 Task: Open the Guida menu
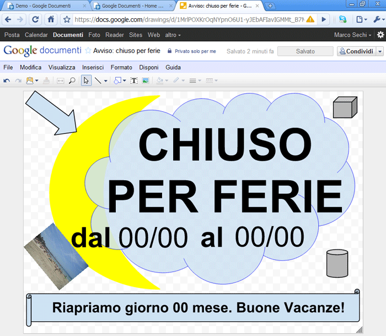173,67
